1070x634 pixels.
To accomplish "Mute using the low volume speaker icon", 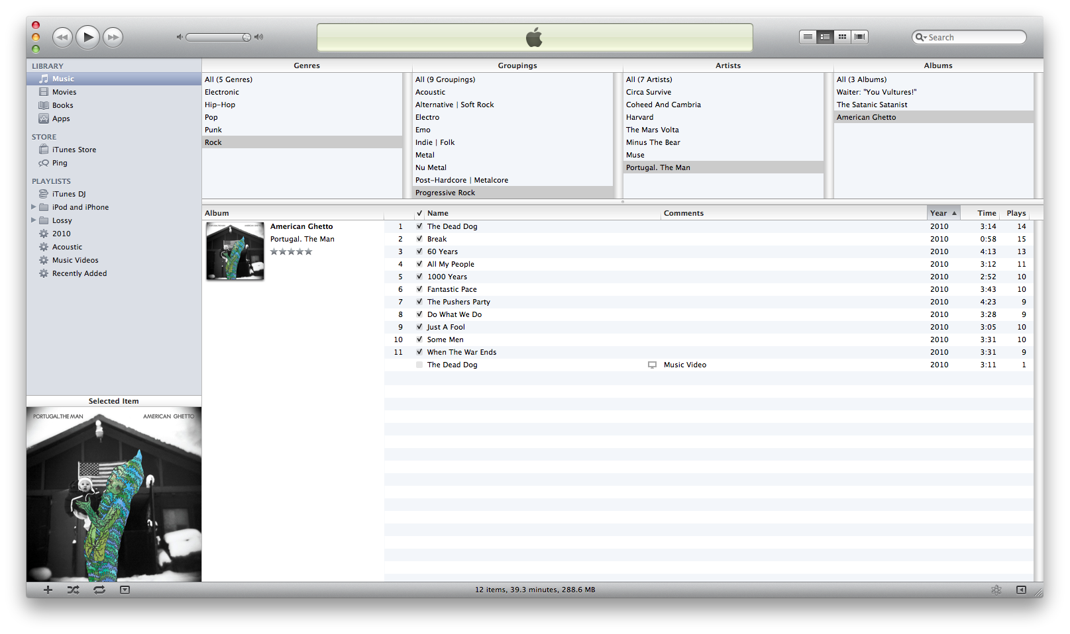I will [x=180, y=37].
